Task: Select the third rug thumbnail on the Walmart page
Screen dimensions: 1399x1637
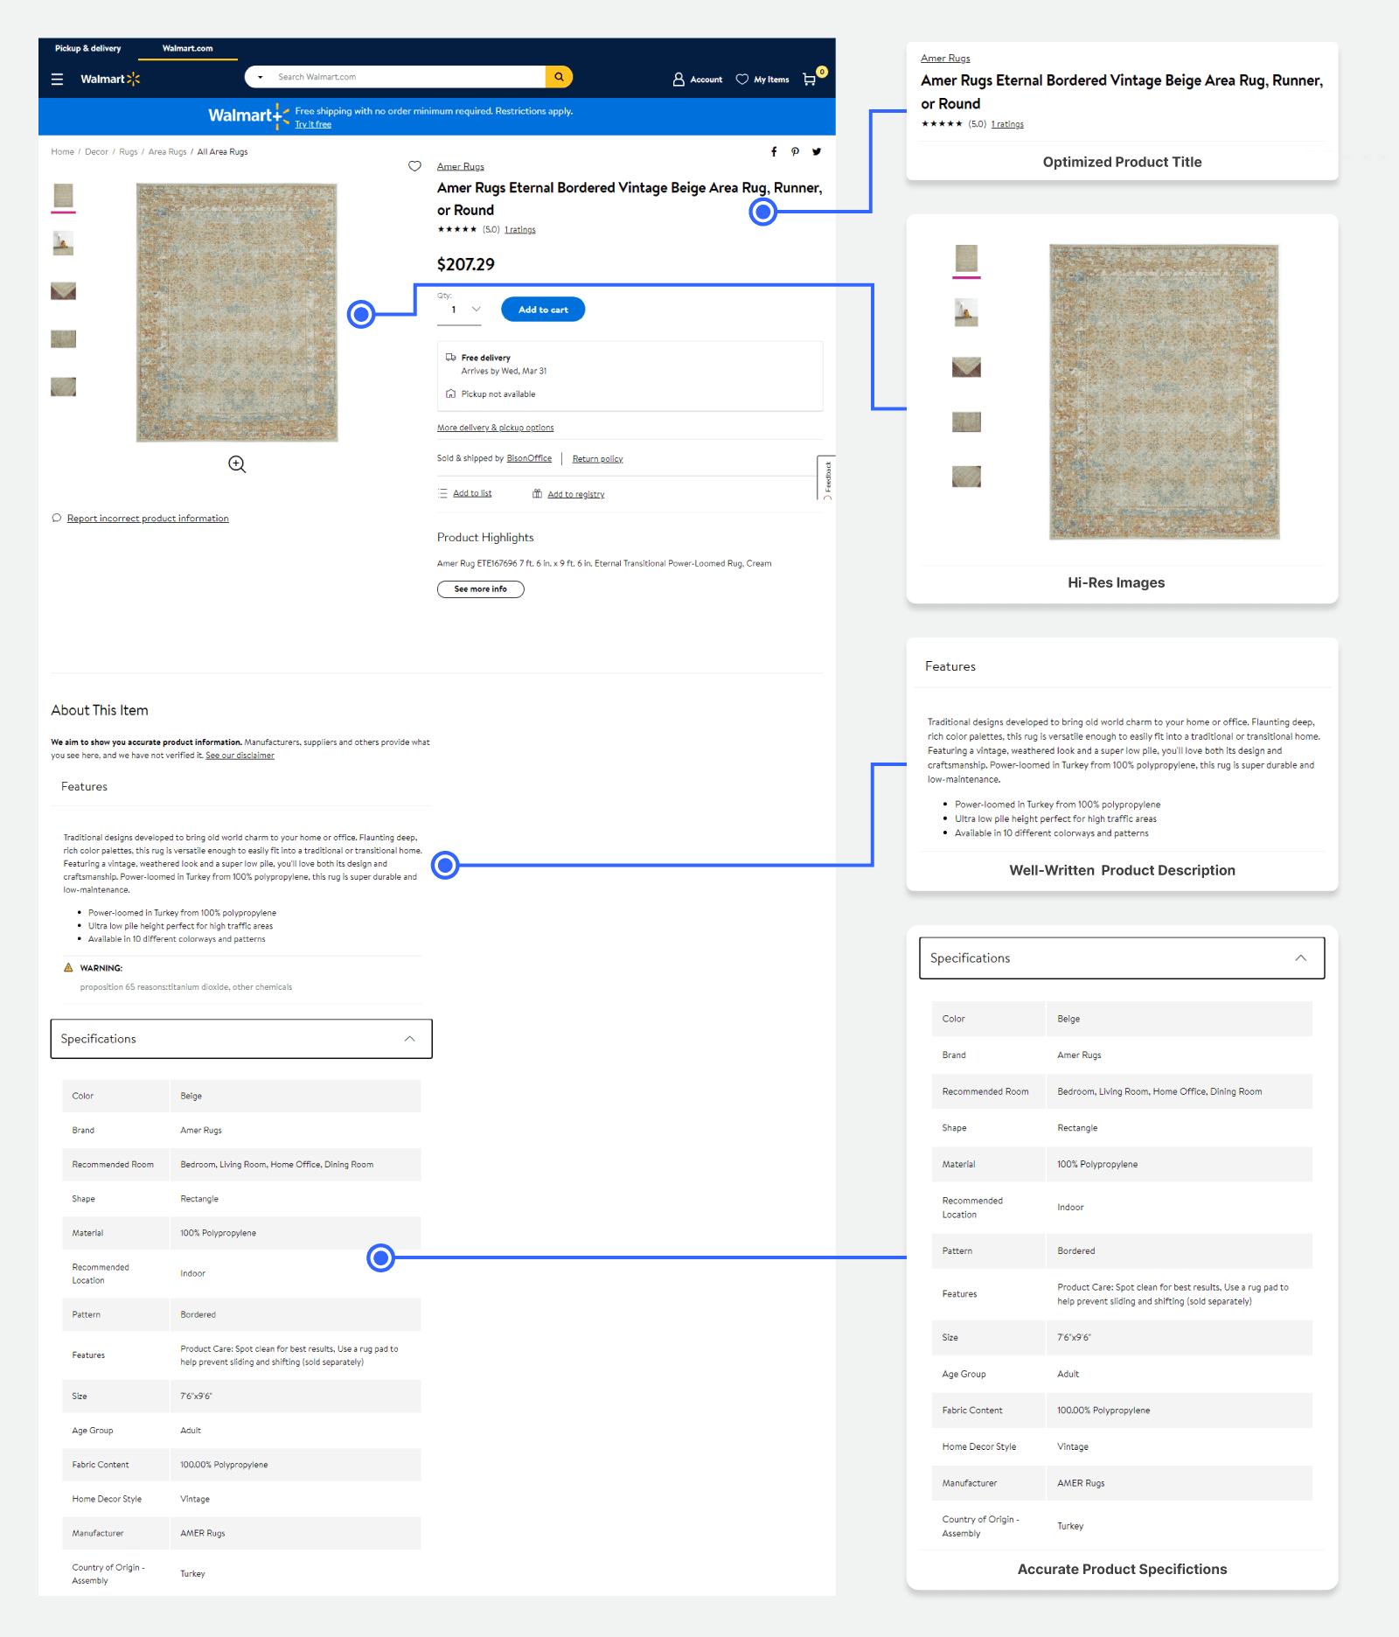Action: (63, 291)
